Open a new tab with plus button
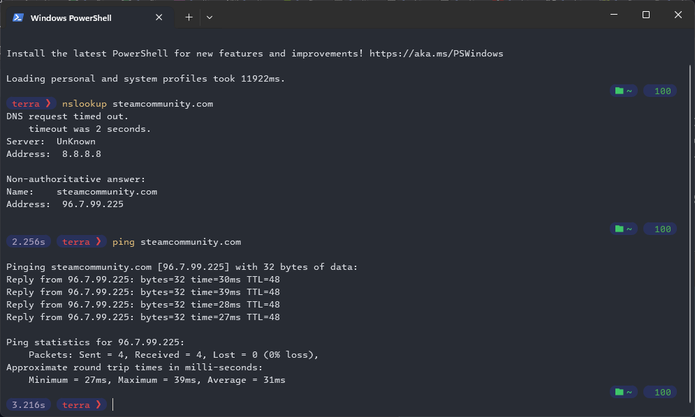695x417 pixels. pos(189,17)
